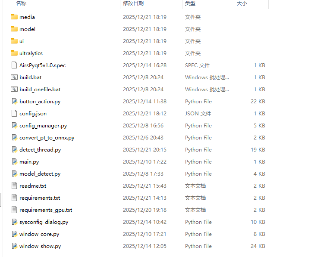The image size is (311, 257).
Task: Click the 2025/12/21 20:15 date of detect_thread.py
Action: [x=145, y=150]
